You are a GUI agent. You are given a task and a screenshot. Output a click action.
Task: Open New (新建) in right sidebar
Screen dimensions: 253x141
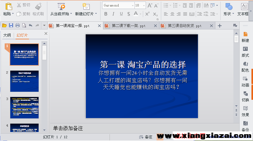point(245,37)
